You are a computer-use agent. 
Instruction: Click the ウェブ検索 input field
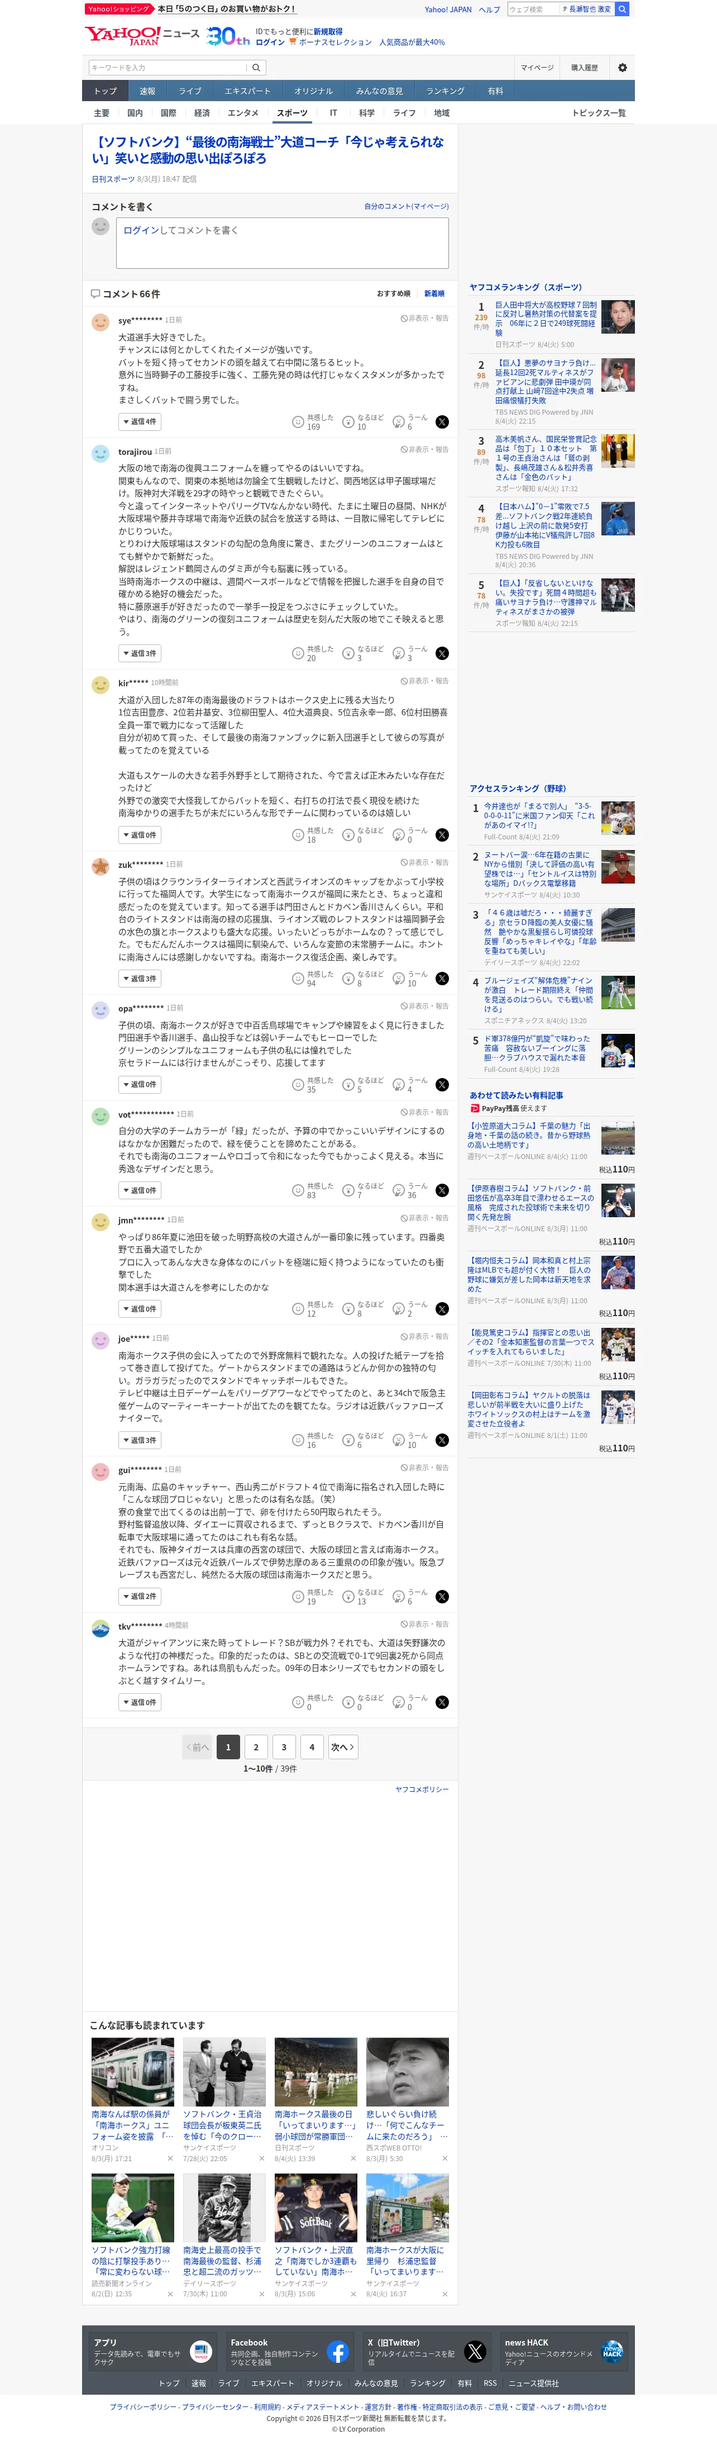[533, 8]
